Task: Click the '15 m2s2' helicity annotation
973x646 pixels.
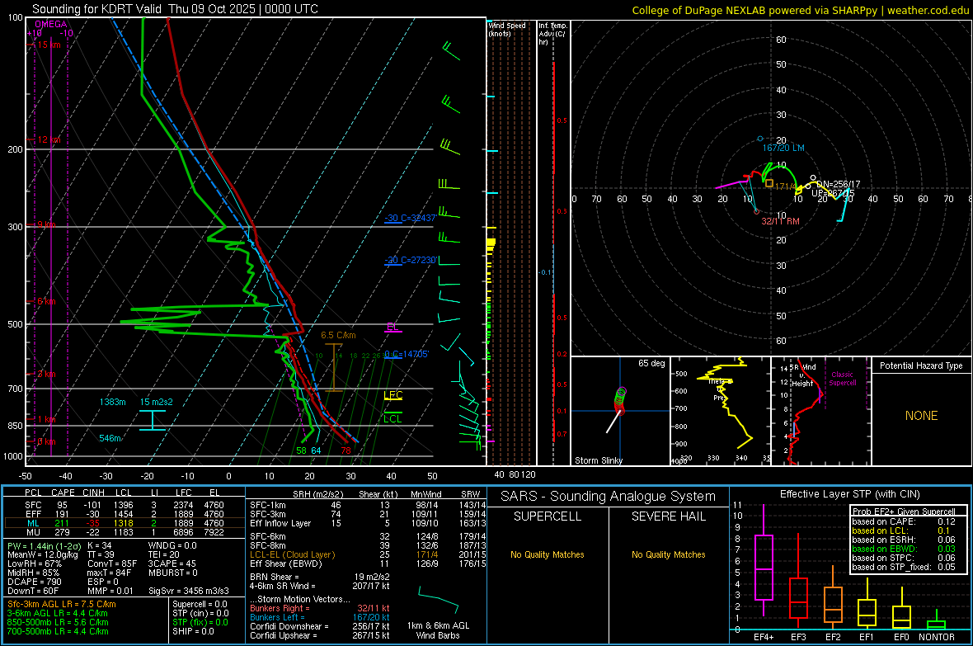Action: coord(157,402)
